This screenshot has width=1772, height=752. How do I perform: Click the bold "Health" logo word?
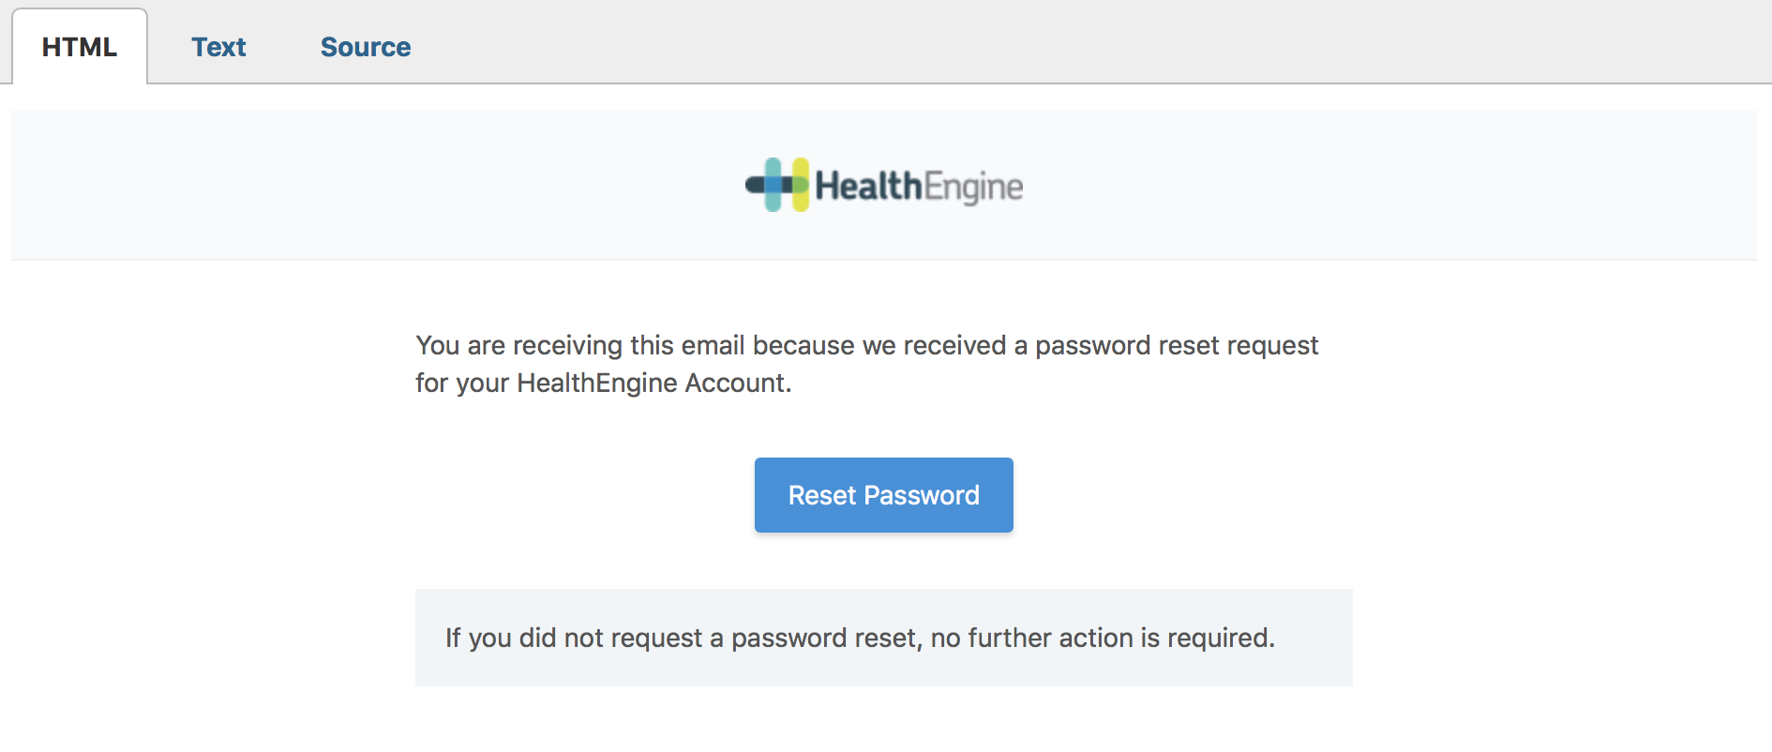click(x=868, y=186)
